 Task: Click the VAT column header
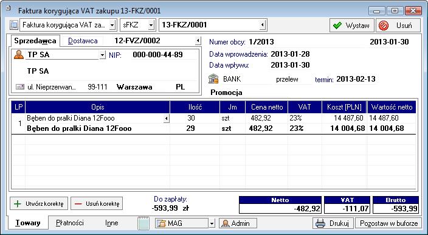(x=305, y=107)
